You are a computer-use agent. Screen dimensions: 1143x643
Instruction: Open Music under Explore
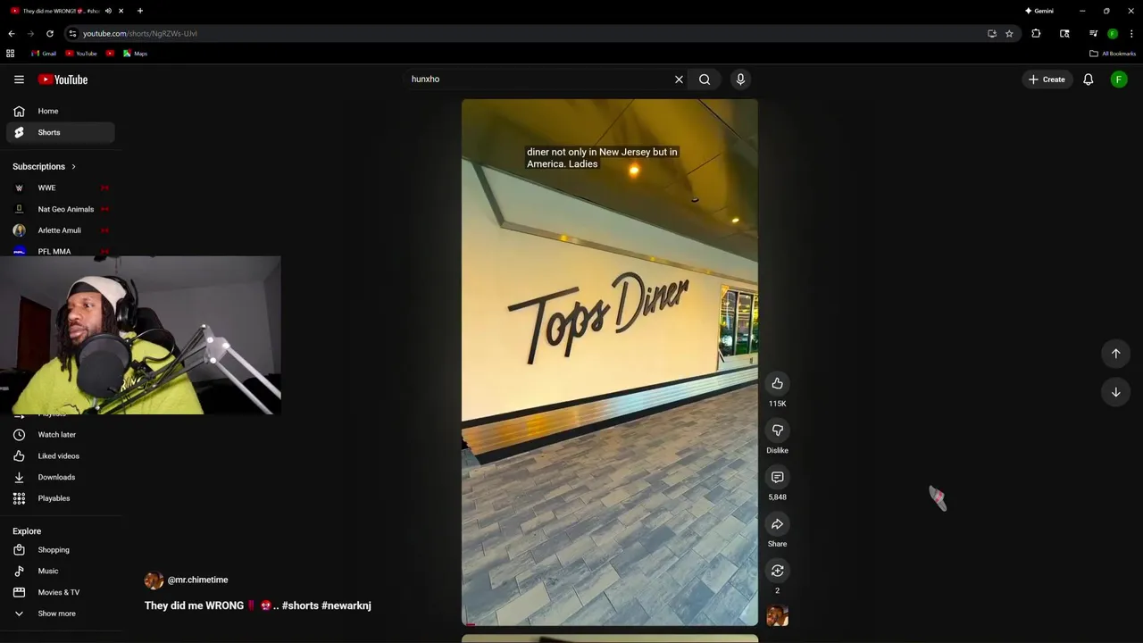pos(61,572)
